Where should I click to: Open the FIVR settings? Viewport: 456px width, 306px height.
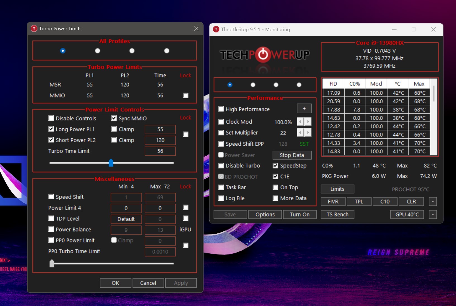333,201
